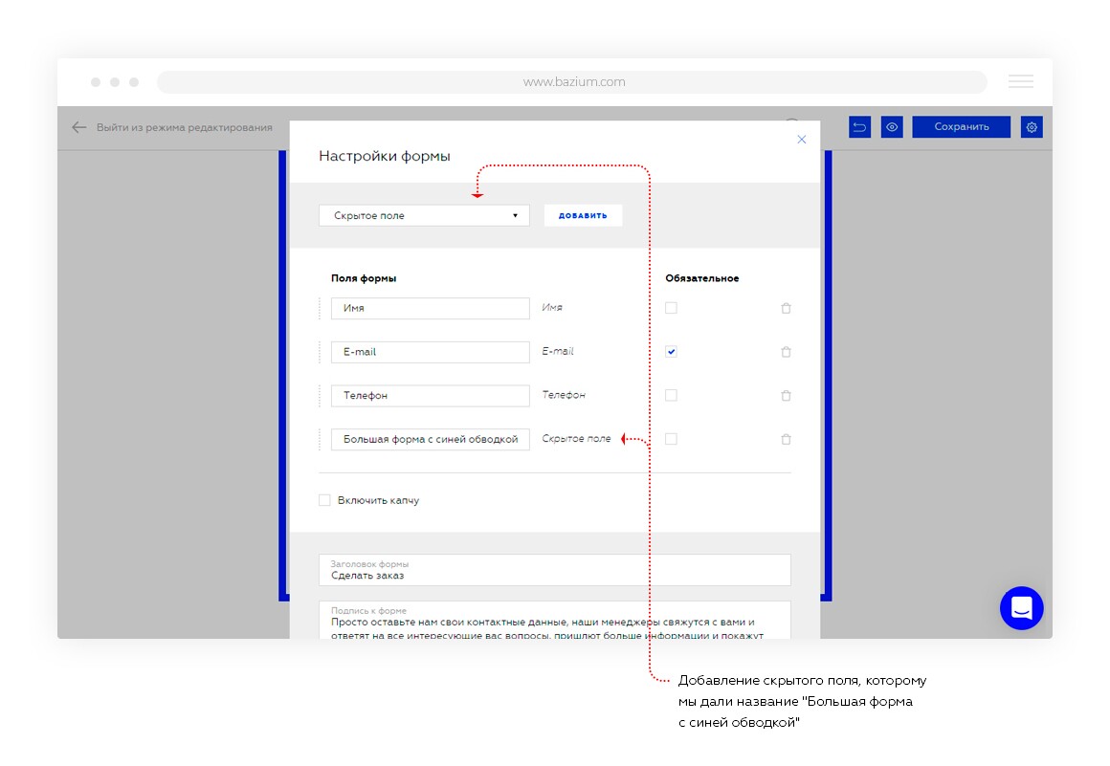
Task: Click the italic Телефон type label
Action: click(564, 395)
